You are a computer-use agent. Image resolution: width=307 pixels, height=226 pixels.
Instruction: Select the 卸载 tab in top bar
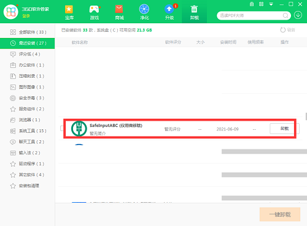pos(194,12)
